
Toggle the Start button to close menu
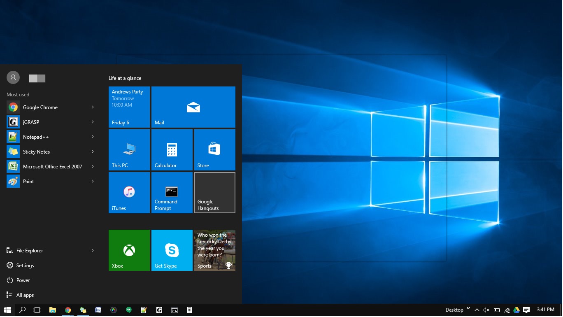pyautogui.click(x=7, y=310)
